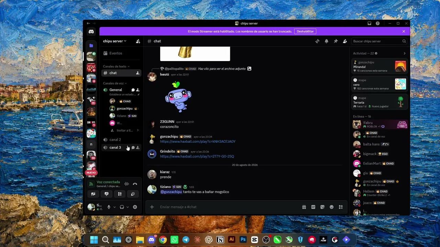The height and width of the screenshot is (247, 440).
Task: Open Windows Start menu in taskbar
Action: [94, 240]
